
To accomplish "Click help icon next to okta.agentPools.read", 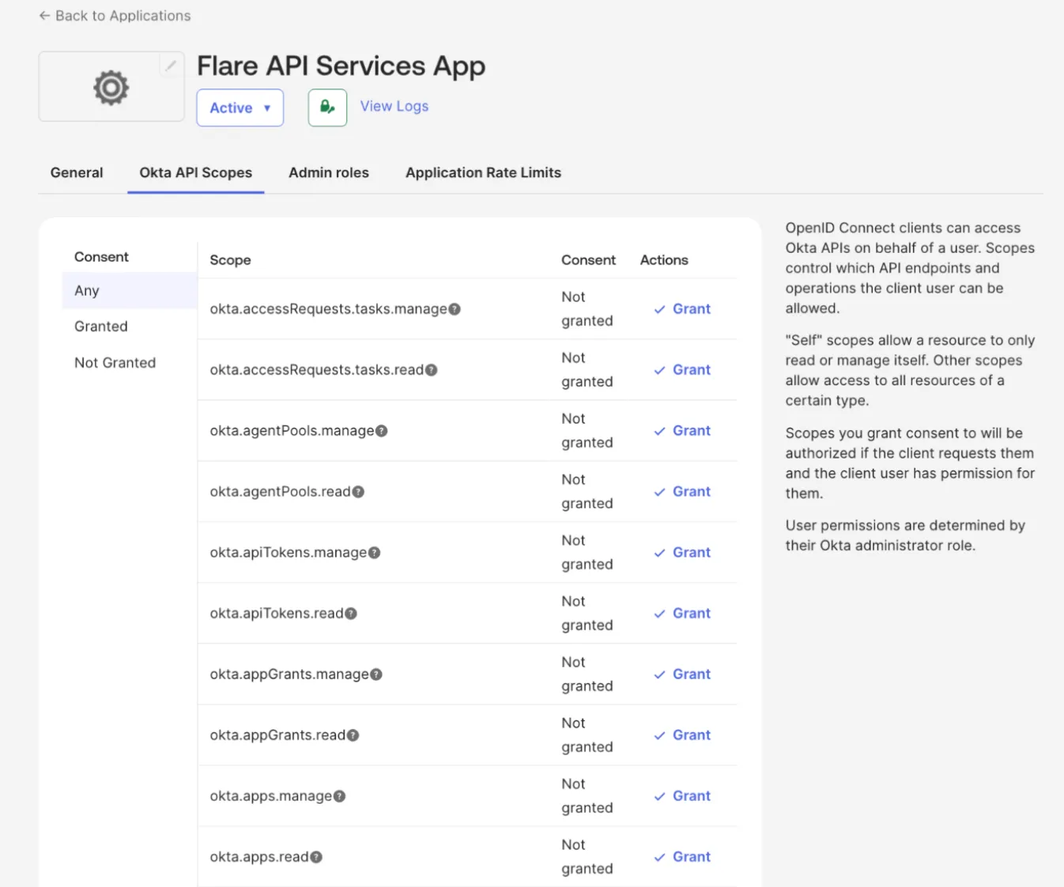I will point(358,492).
